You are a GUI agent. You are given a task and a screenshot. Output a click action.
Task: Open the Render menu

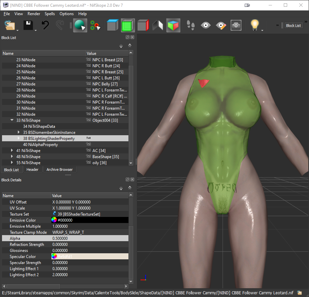tap(34, 14)
